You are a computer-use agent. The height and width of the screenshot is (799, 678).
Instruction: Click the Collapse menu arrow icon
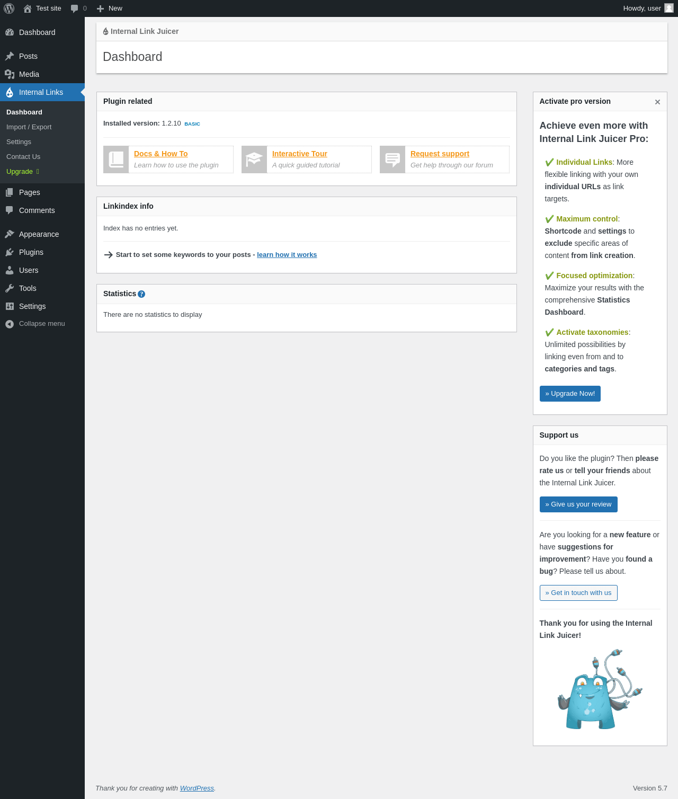(x=10, y=324)
